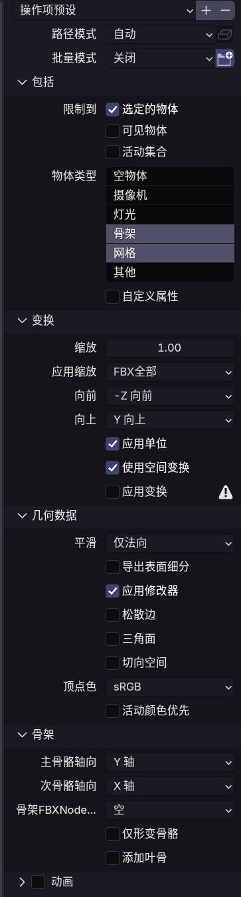Deselect 骨架 object type
Viewport: 241px width, 897px height.
[x=170, y=234]
